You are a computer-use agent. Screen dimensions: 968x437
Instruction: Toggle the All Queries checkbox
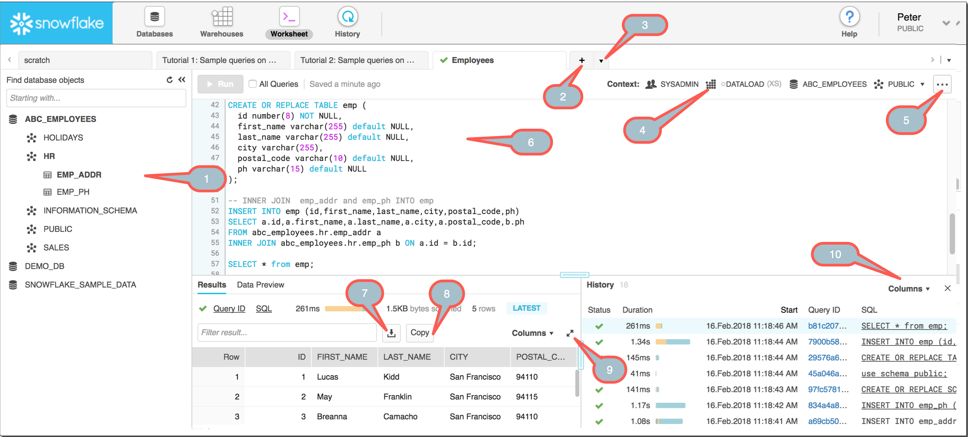tap(253, 84)
